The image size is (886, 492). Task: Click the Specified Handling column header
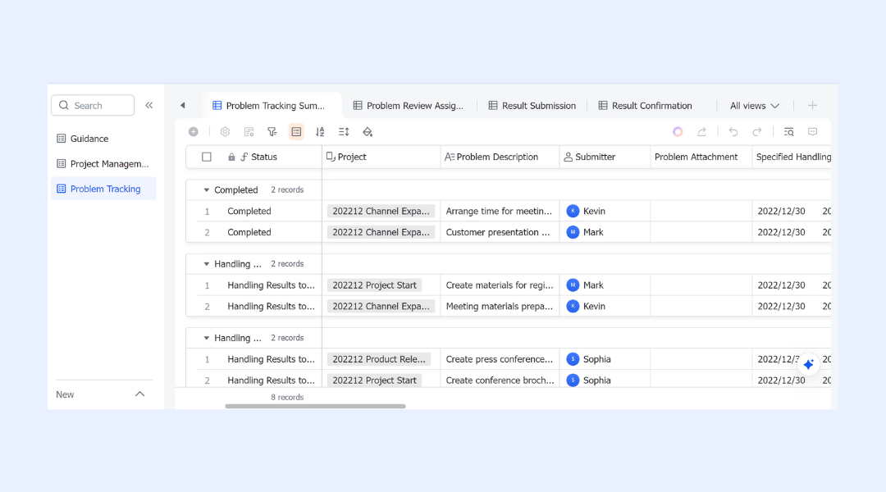click(x=792, y=157)
